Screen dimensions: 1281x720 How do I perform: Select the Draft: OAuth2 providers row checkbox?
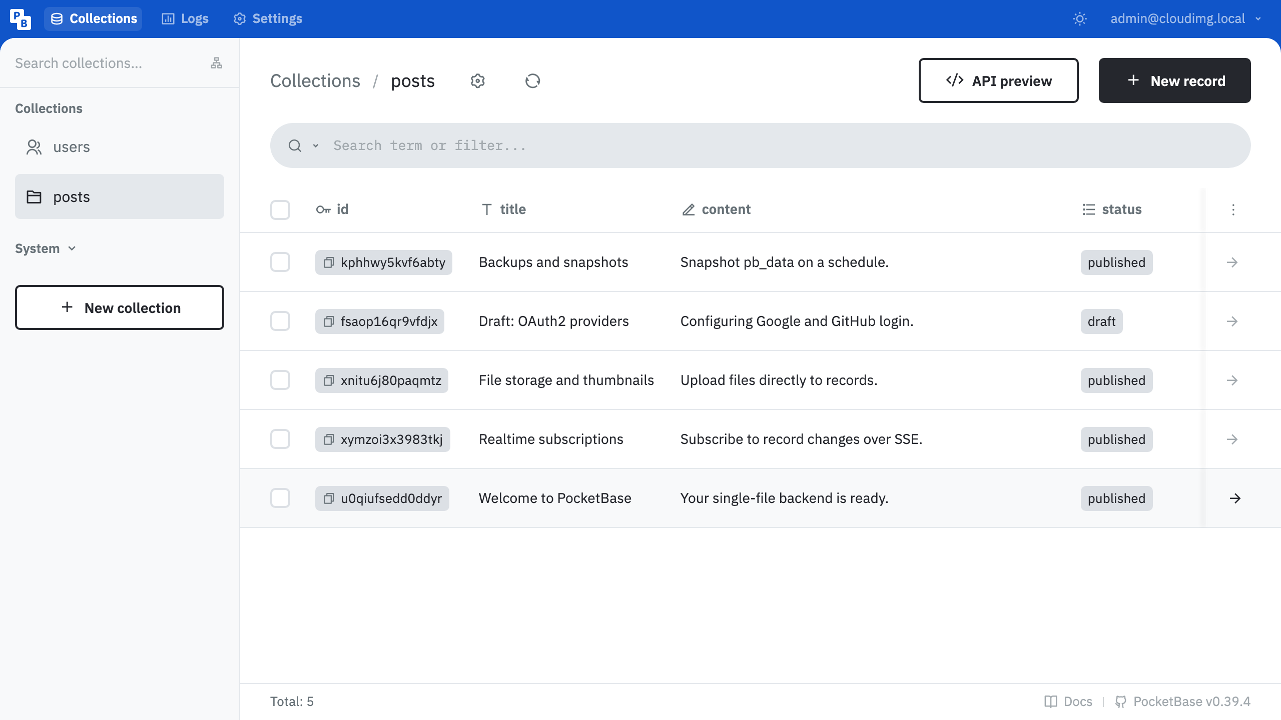(x=280, y=321)
